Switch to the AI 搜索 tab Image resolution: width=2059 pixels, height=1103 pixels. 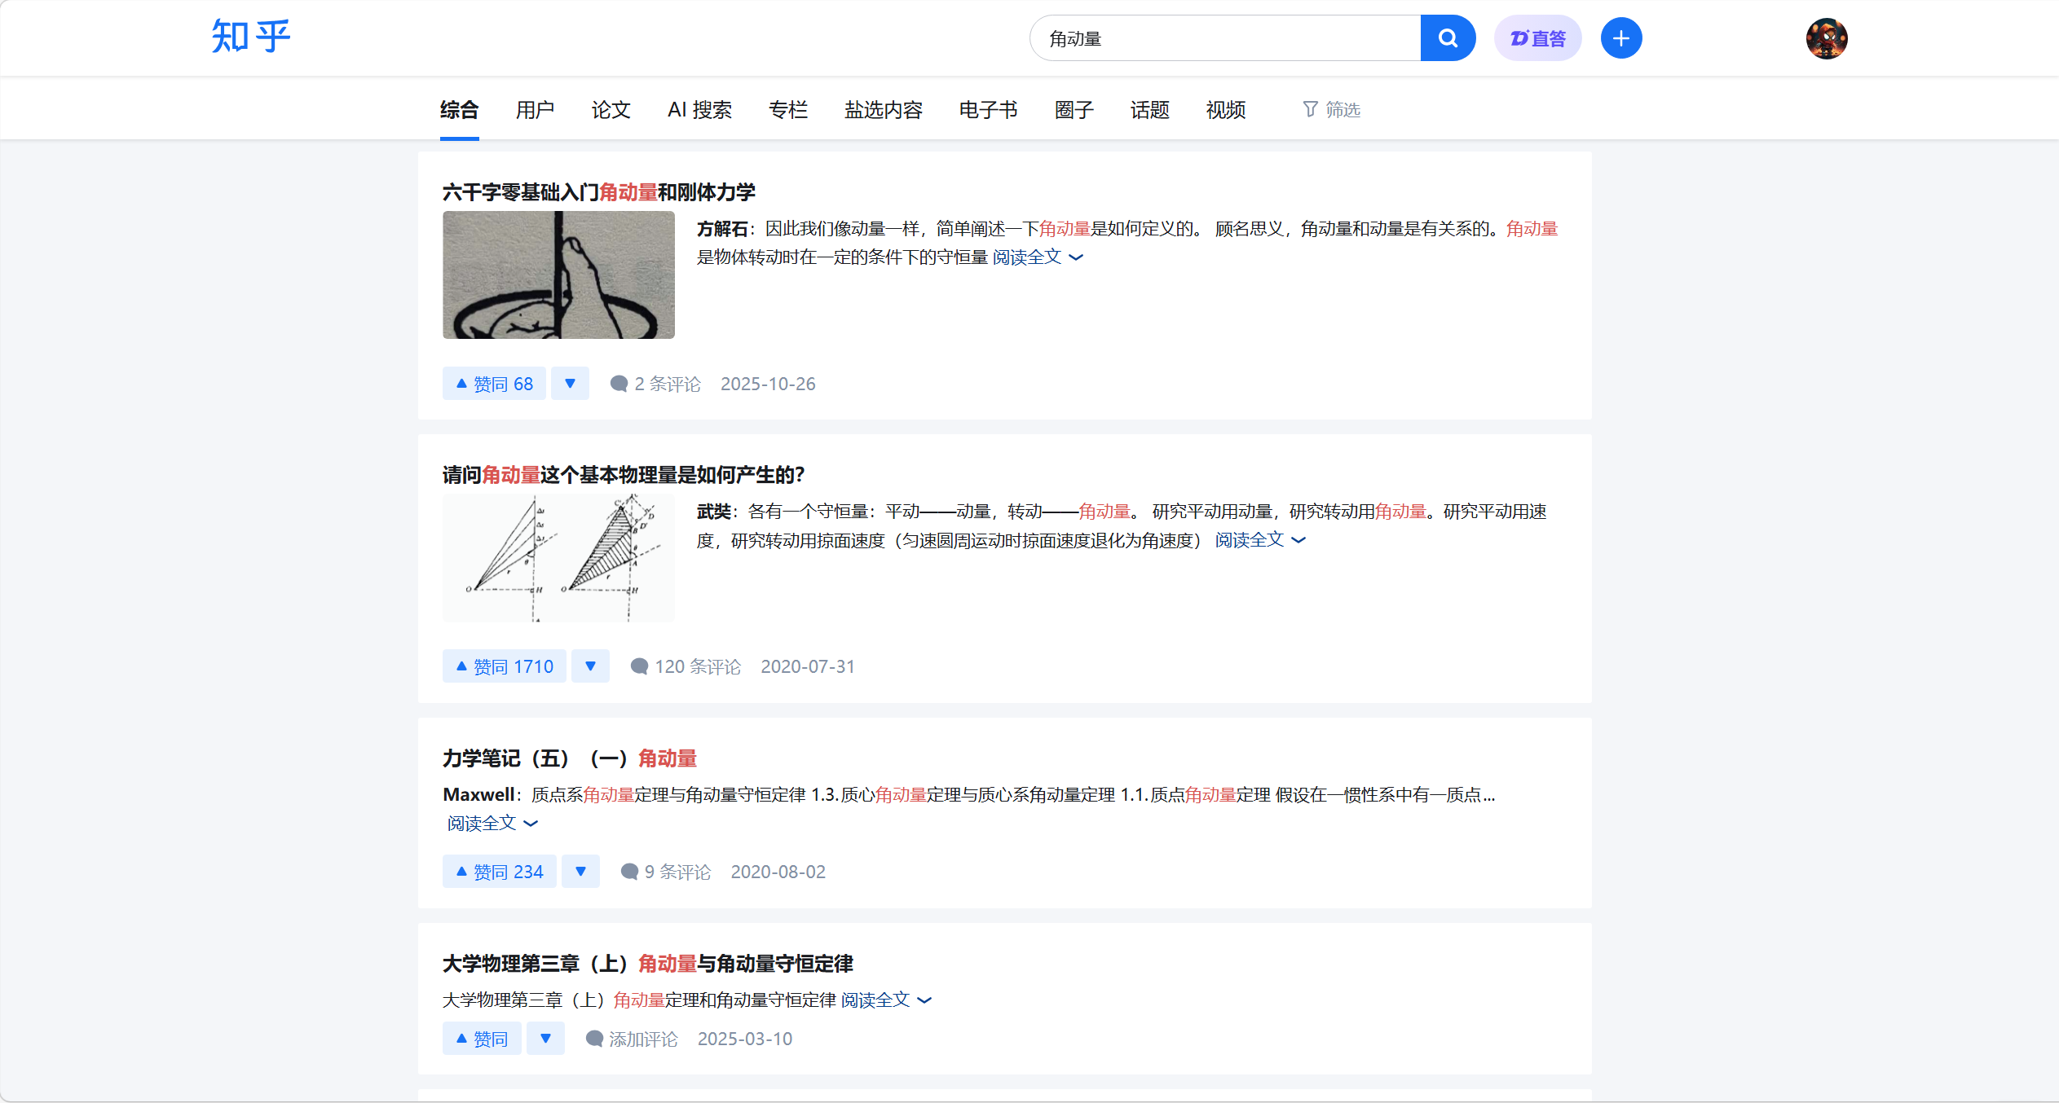[699, 110]
